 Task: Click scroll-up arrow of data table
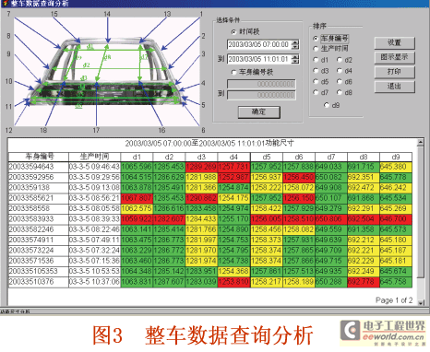[421, 142]
